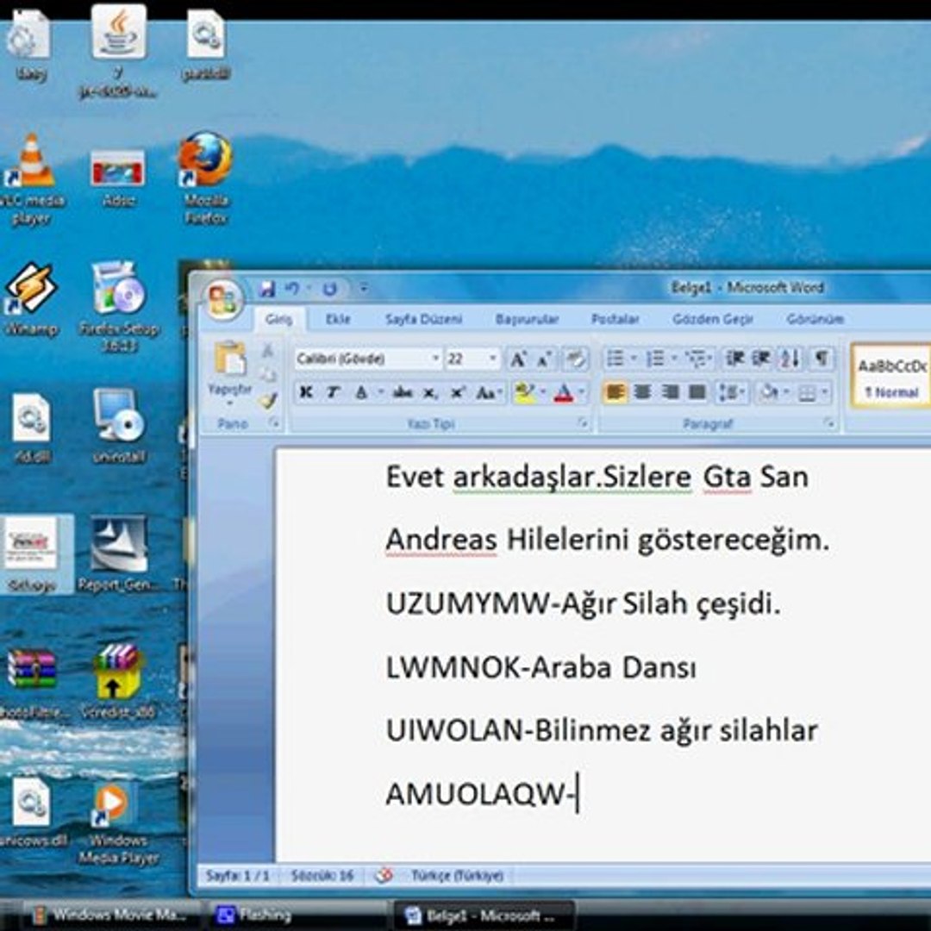Click the Clear Formatting eraser icon
The height and width of the screenshot is (931, 931).
(575, 359)
